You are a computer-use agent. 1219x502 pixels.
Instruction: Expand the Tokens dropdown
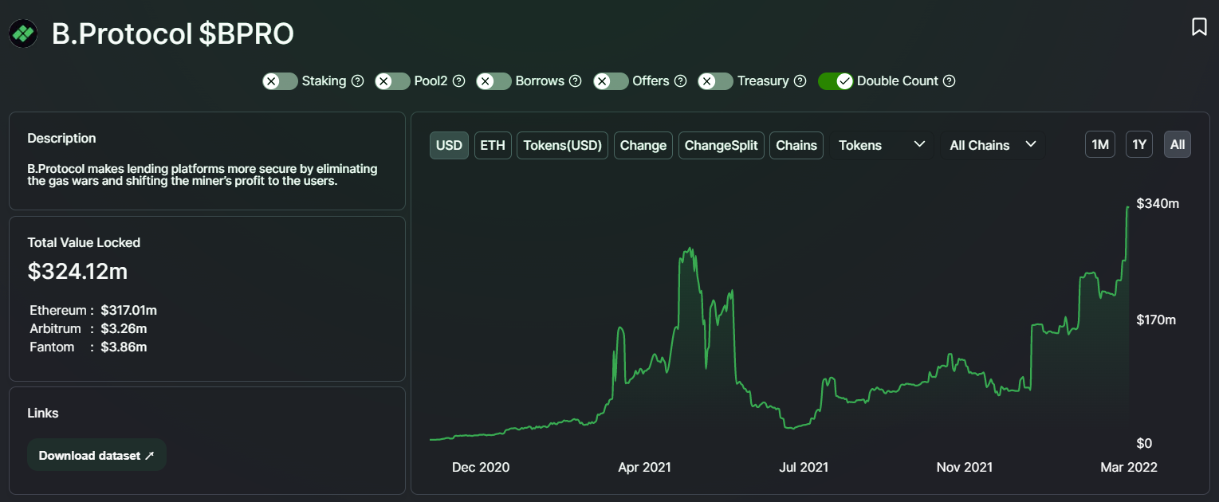point(882,145)
